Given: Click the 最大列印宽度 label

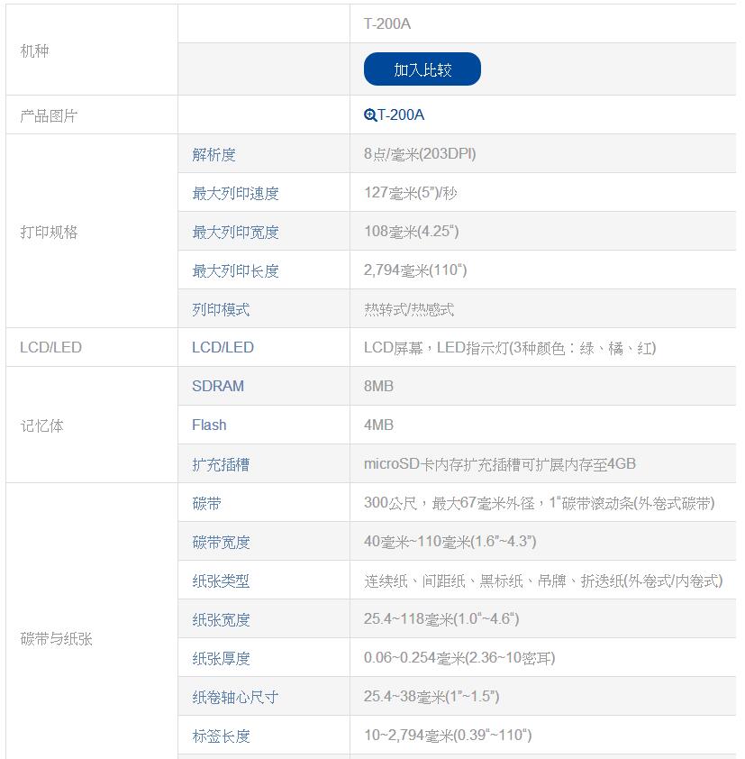Looking at the screenshot, I should point(235,232).
